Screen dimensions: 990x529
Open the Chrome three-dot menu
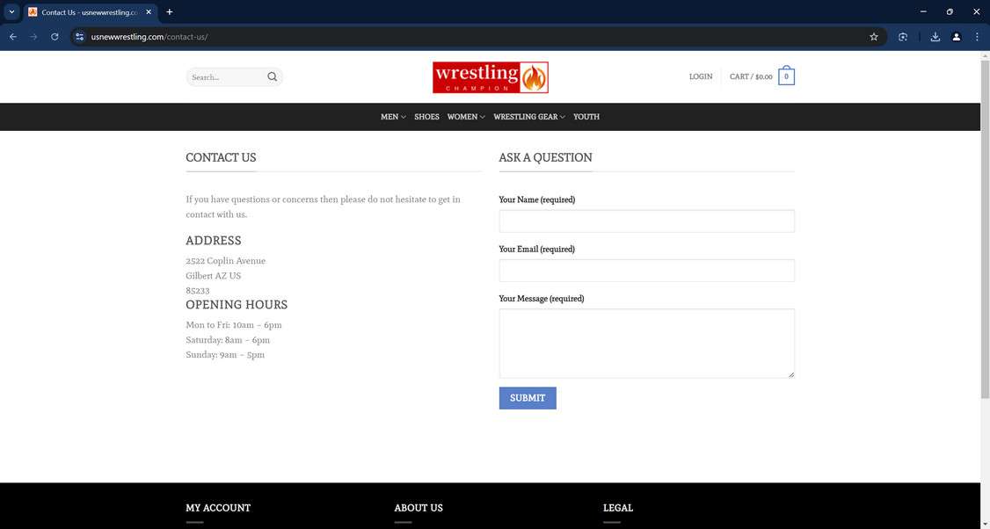click(x=977, y=37)
